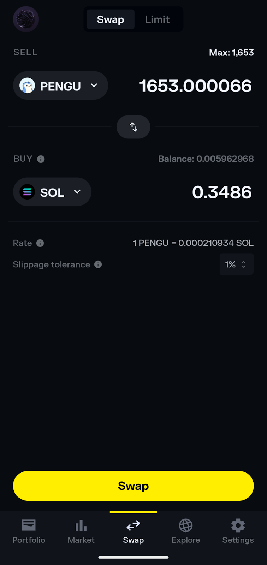Change the 1% slippage tolerance selector
Viewport: 267px width, 565px height.
236,264
